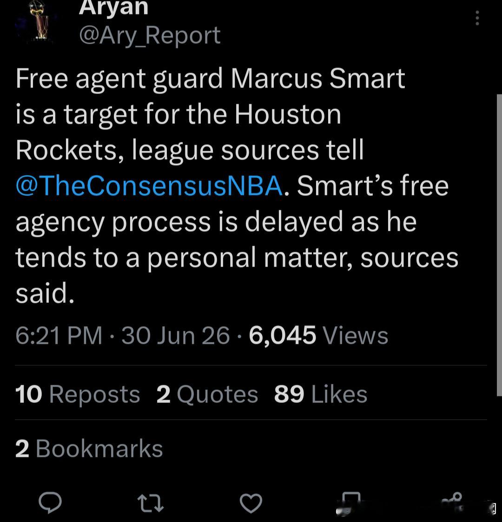Open the reply icon under the tweet
Image resolution: width=502 pixels, height=522 pixels.
[x=50, y=502]
